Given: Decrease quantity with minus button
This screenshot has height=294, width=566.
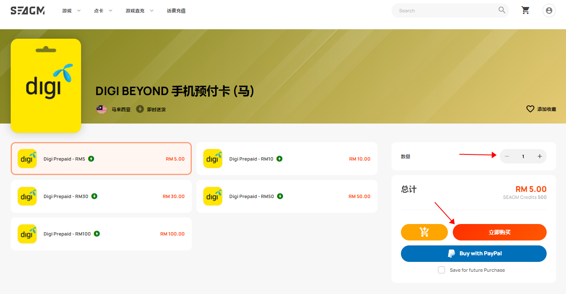Looking at the screenshot, I should (507, 156).
